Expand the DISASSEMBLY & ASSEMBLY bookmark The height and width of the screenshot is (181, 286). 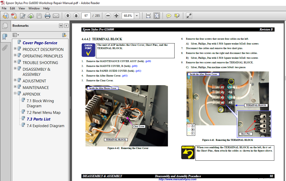click(15, 68)
